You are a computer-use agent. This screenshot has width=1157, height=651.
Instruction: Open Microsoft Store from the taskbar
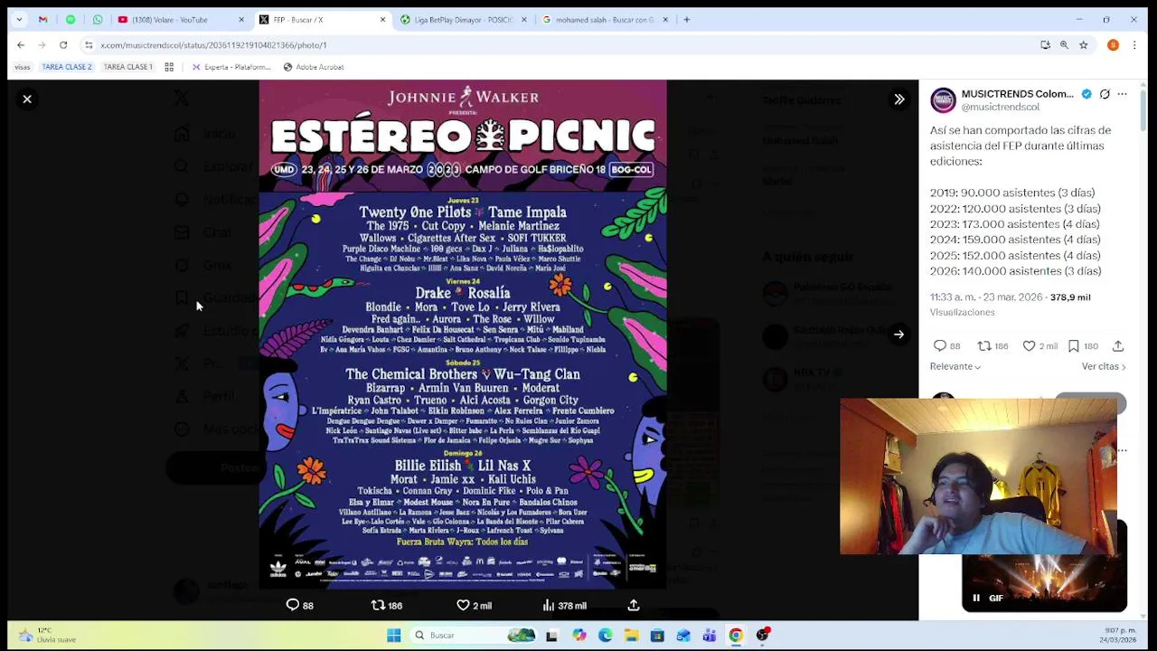[657, 636]
